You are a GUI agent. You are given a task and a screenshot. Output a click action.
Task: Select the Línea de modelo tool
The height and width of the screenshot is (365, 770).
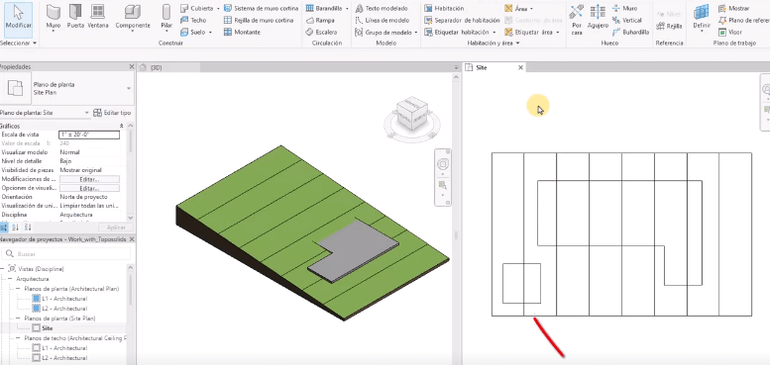pyautogui.click(x=383, y=20)
